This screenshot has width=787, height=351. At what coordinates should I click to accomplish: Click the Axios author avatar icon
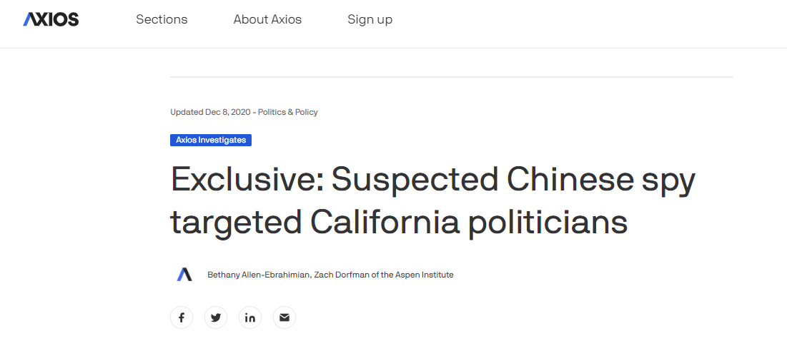(x=184, y=275)
